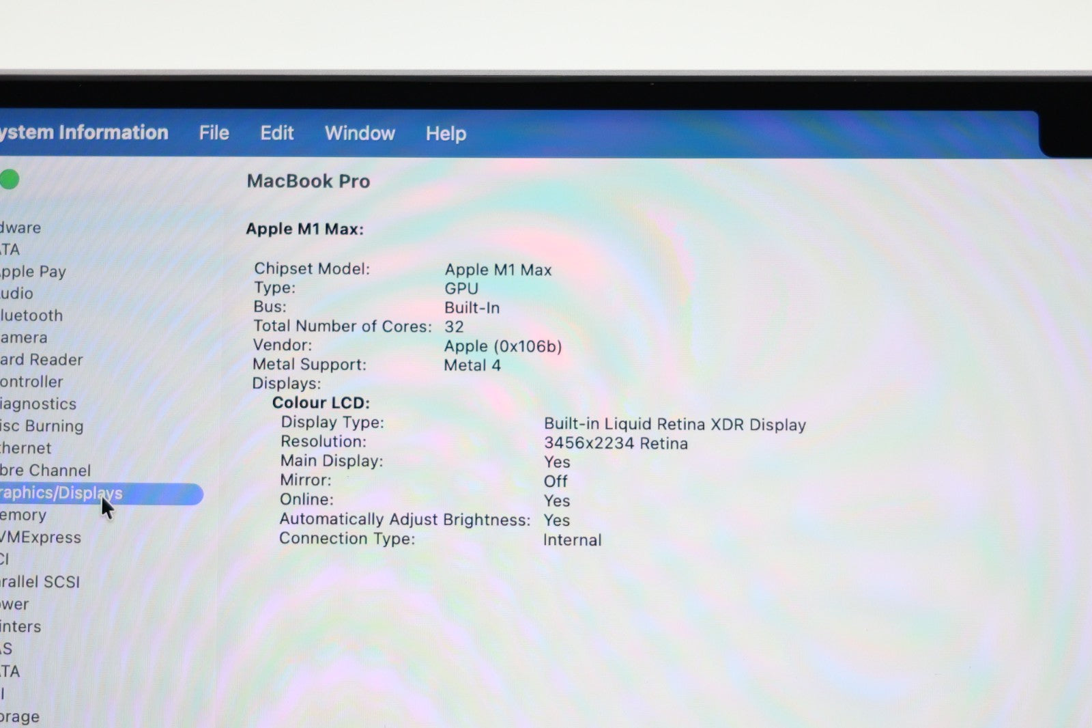The image size is (1092, 728).
Task: Select Audio in the sidebar
Action: click(16, 293)
